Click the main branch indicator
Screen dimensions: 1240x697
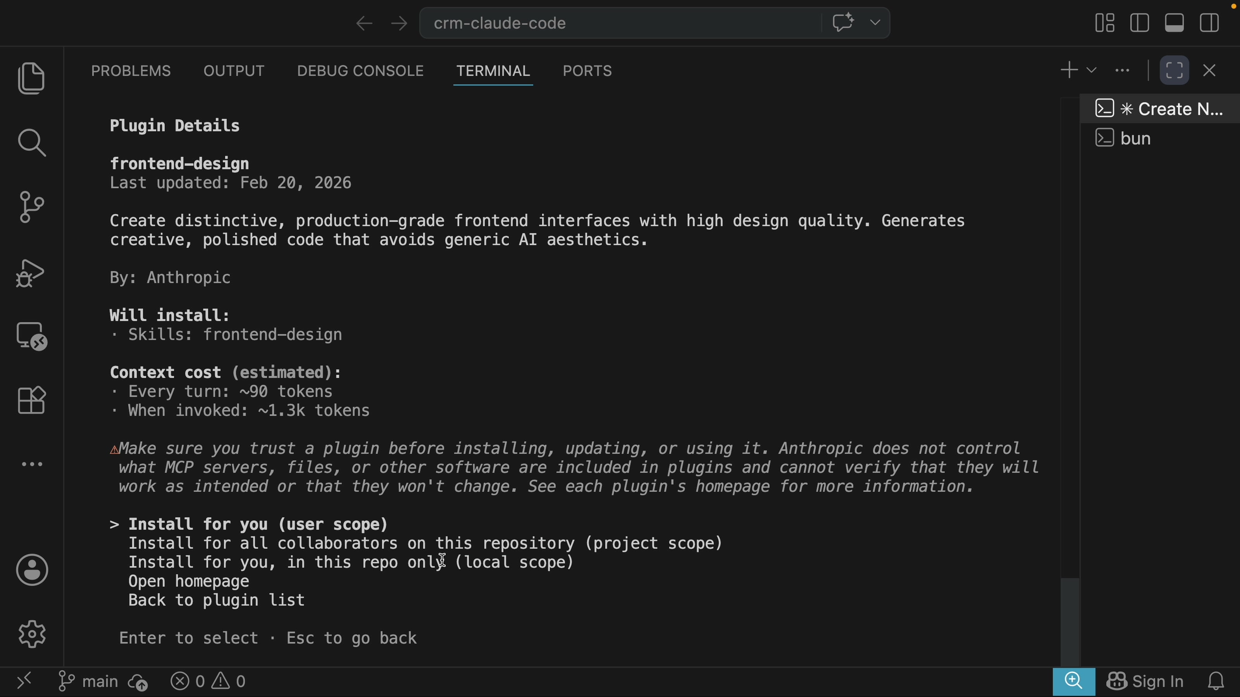[x=88, y=681]
